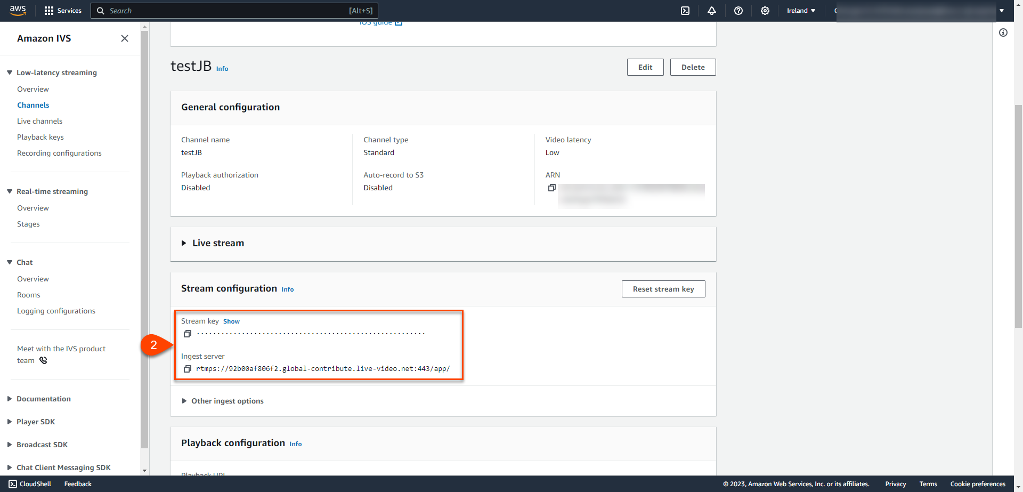This screenshot has height=492, width=1023.
Task: Click the Channel type value Standard
Action: point(379,152)
